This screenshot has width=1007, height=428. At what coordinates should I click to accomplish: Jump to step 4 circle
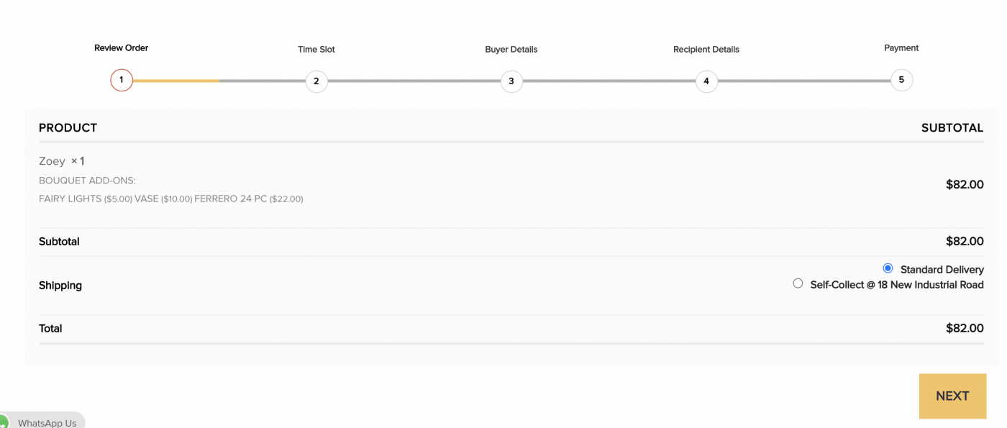(x=706, y=81)
